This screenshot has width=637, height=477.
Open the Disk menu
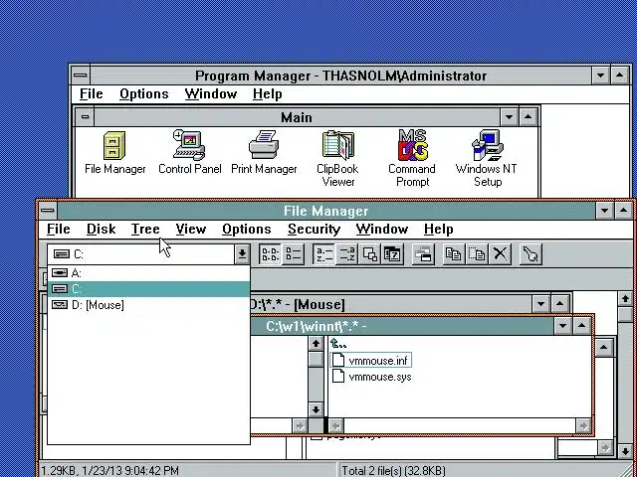(102, 230)
